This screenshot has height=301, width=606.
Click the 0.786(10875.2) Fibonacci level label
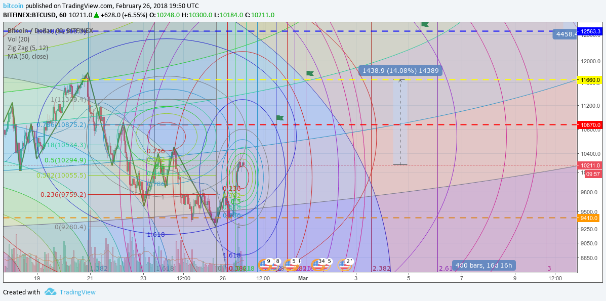pyautogui.click(x=61, y=125)
